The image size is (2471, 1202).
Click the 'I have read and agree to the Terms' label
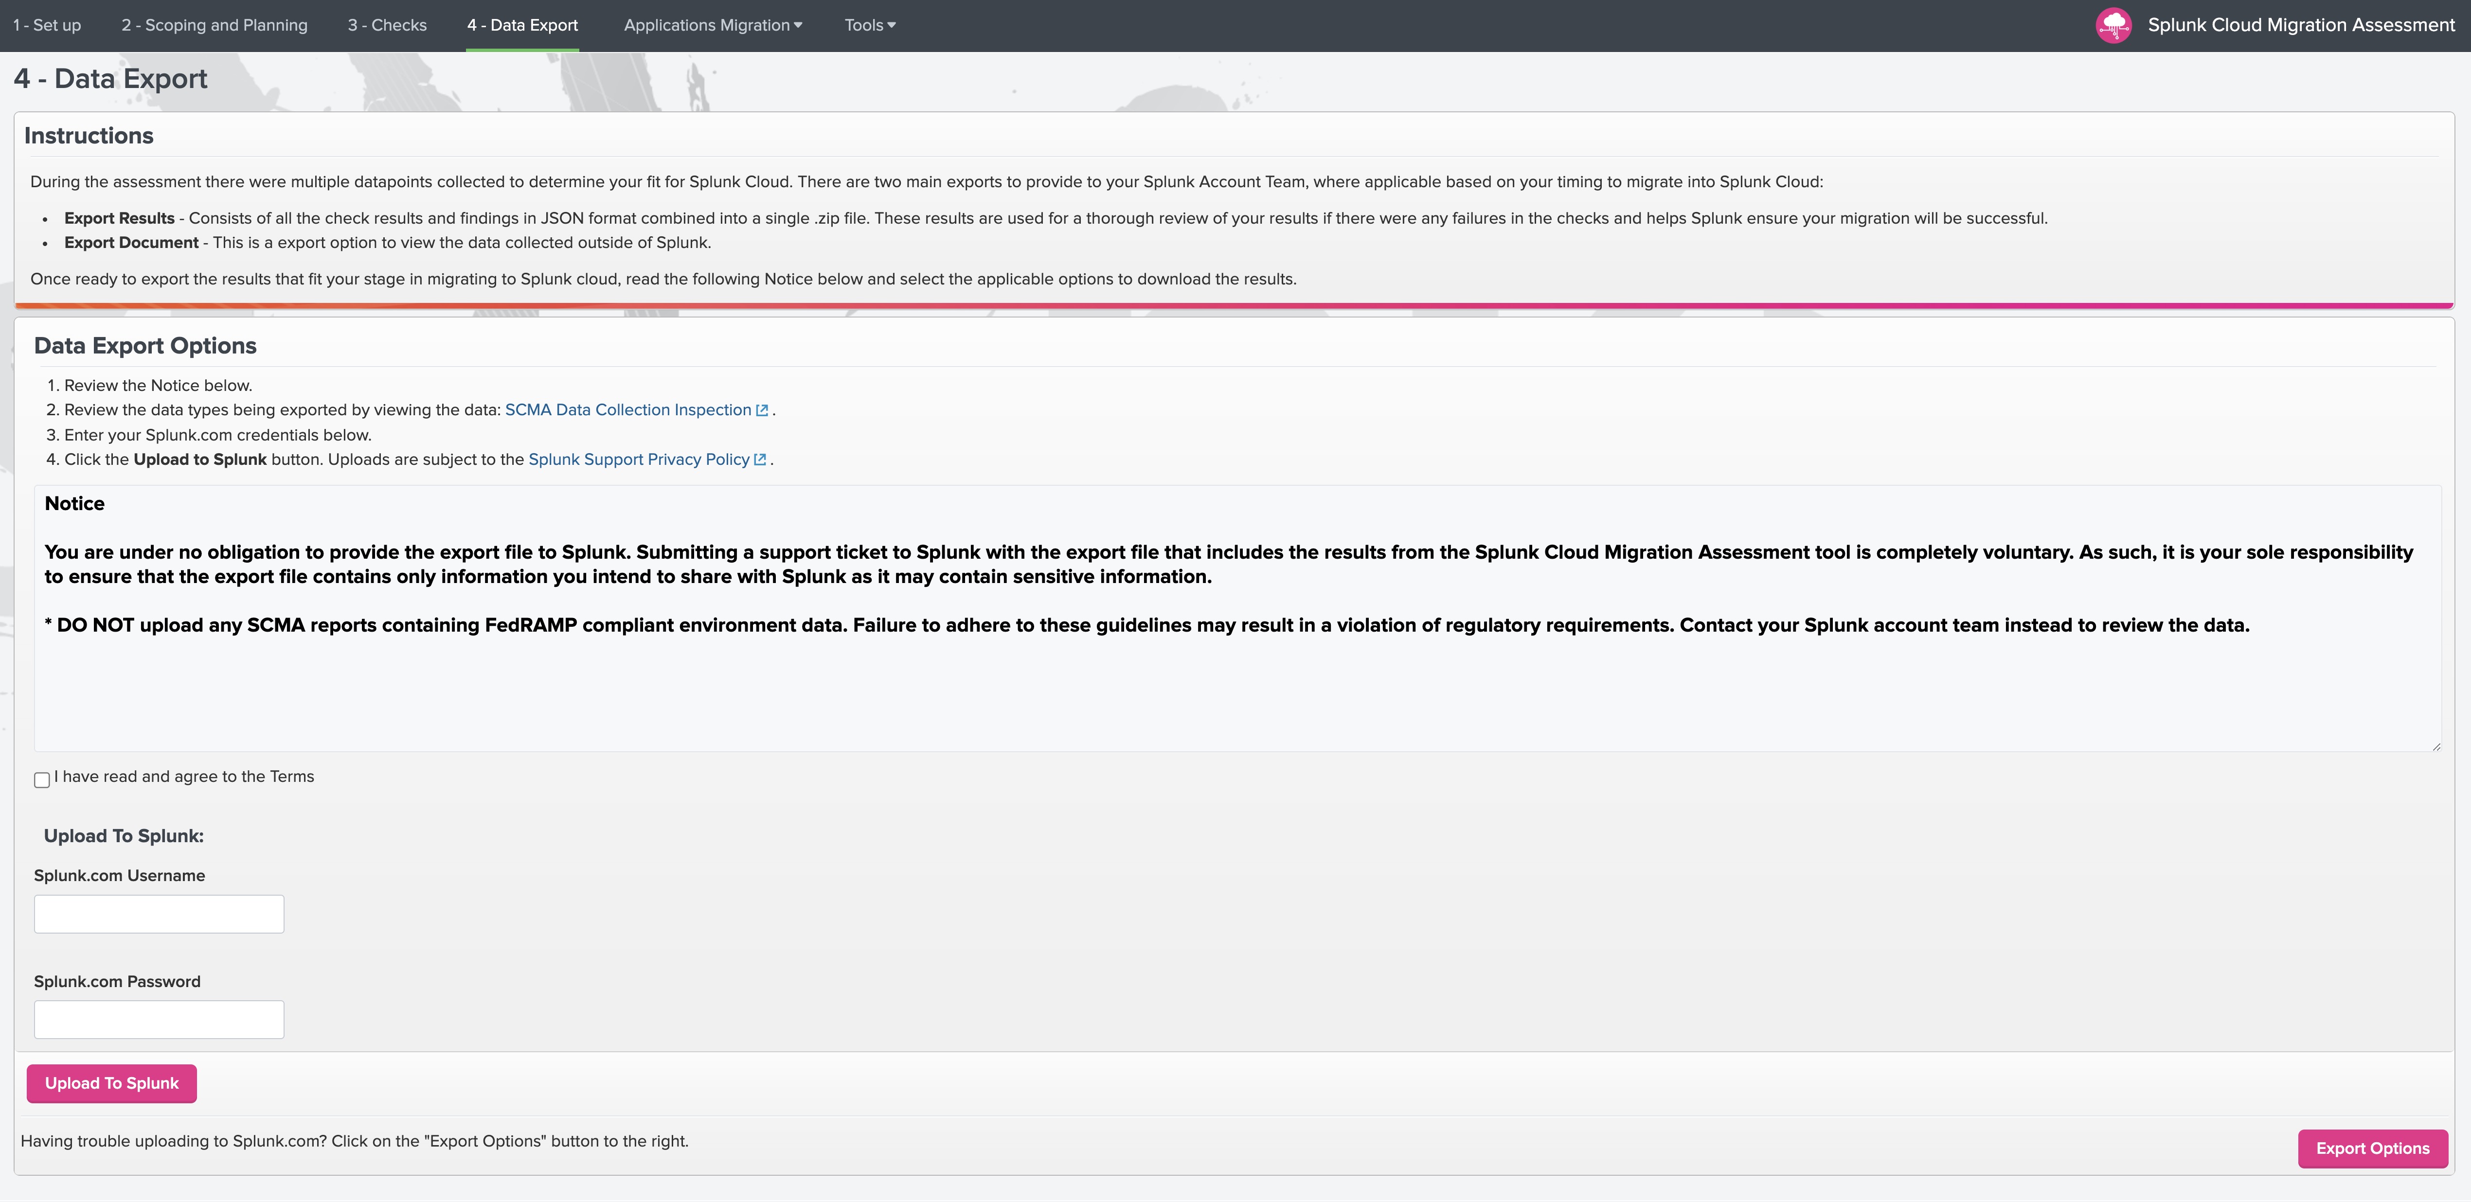pyautogui.click(x=184, y=778)
